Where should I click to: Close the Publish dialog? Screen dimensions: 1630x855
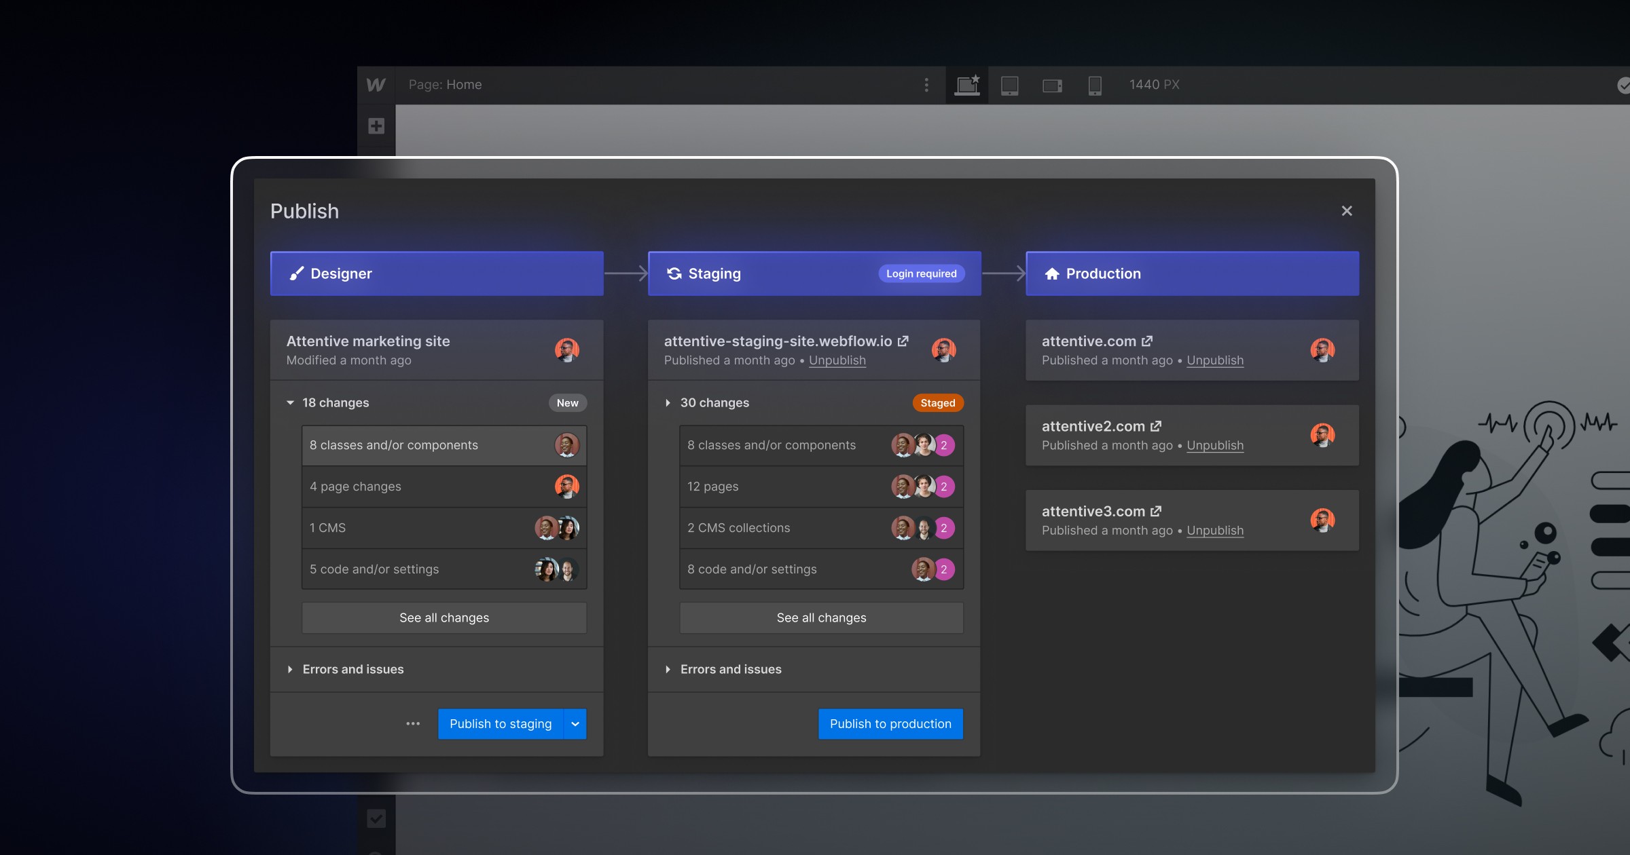click(x=1347, y=211)
